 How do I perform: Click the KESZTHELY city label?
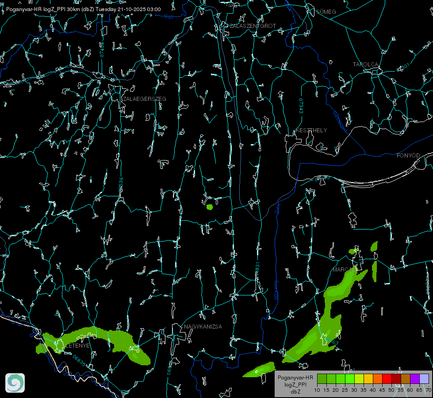tap(311, 130)
